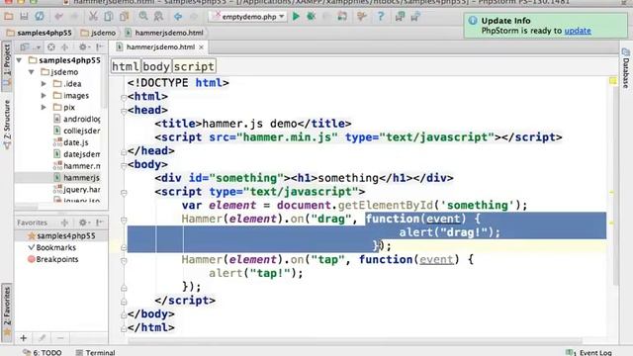Click the yellow inspection status indicator

613,81
